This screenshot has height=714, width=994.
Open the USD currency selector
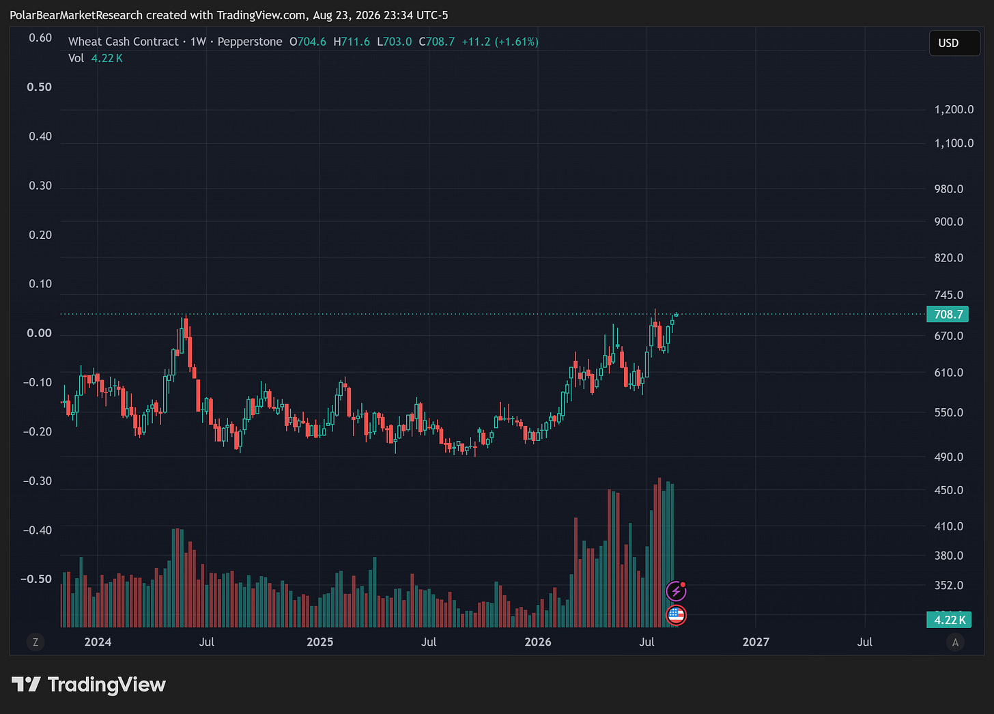point(954,43)
